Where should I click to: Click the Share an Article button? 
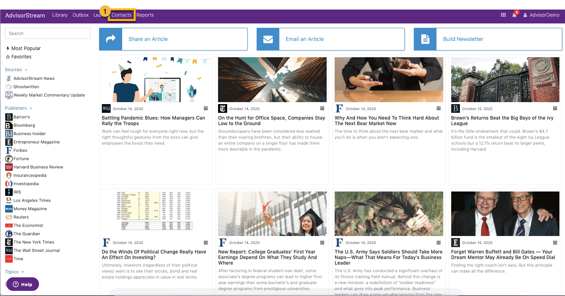click(x=173, y=39)
